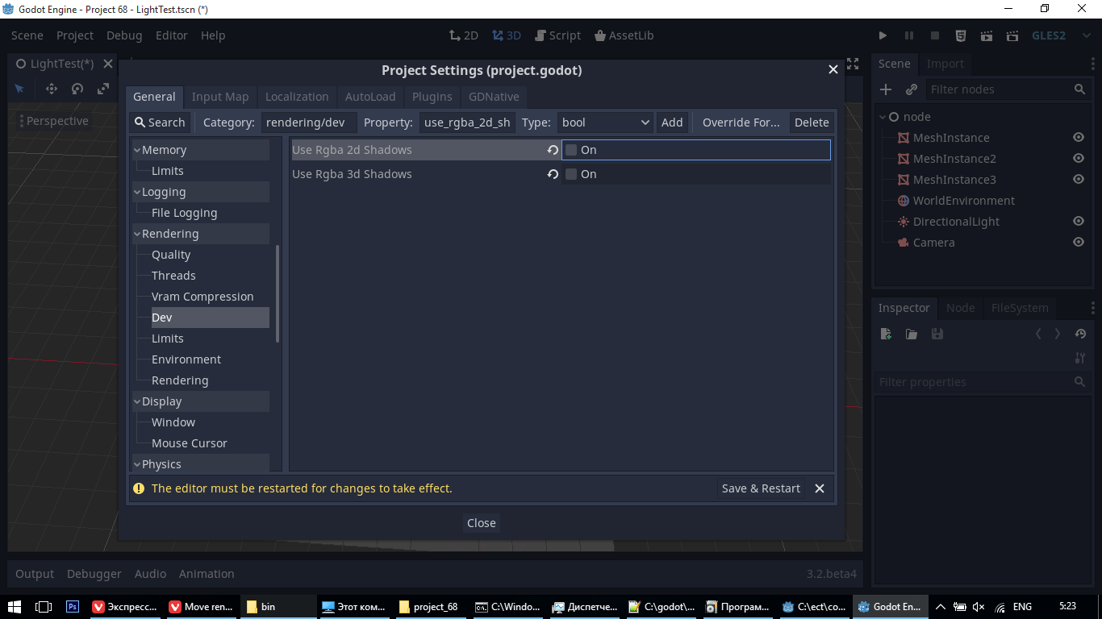Open the Project menu

pyautogui.click(x=74, y=35)
